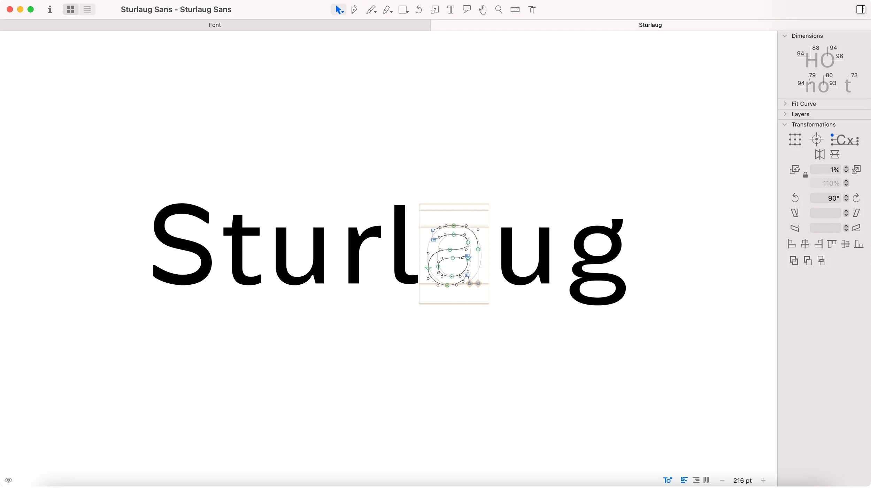Activate the Text tool
This screenshot has height=490, width=871.
tap(450, 9)
